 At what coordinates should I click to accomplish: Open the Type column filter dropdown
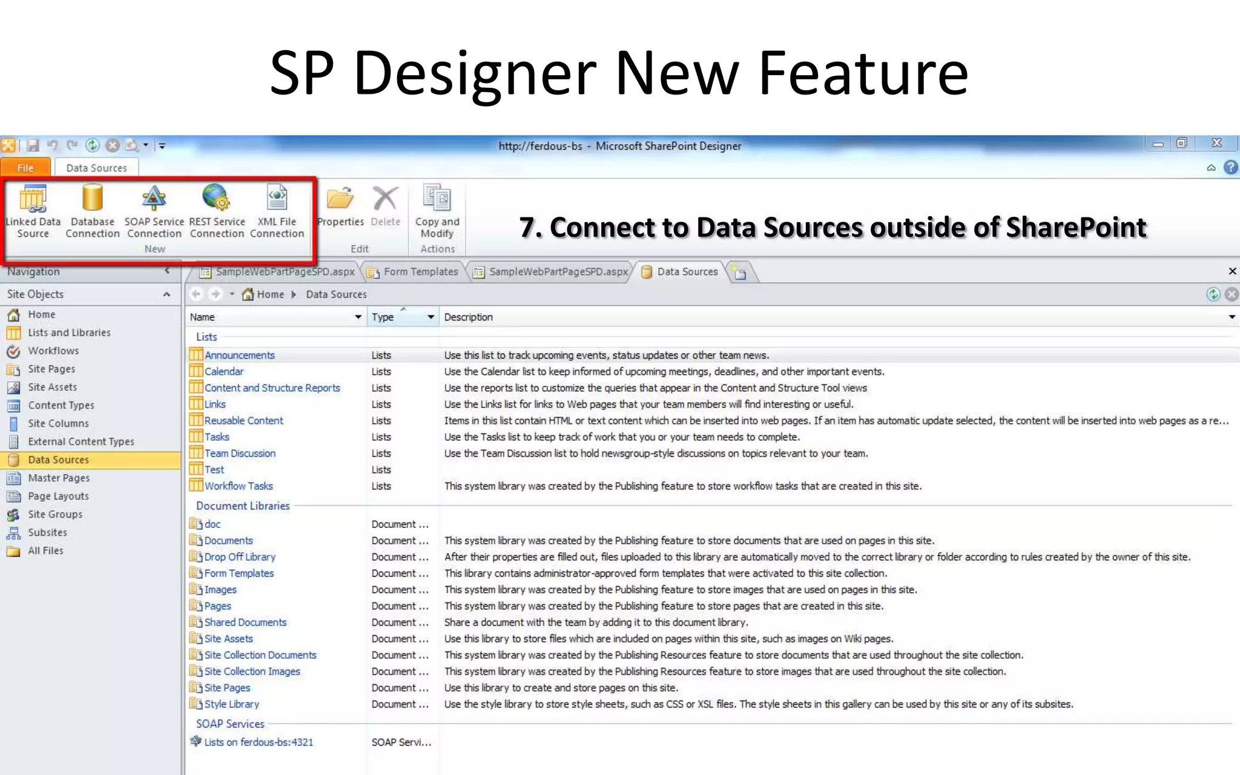(430, 317)
